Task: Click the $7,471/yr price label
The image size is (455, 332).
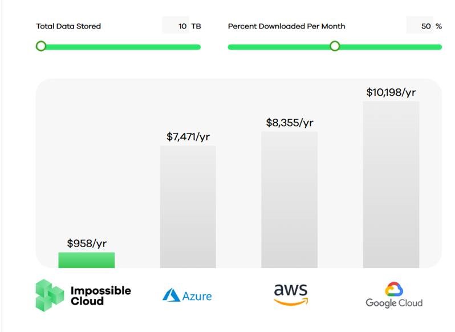Action: click(x=188, y=137)
